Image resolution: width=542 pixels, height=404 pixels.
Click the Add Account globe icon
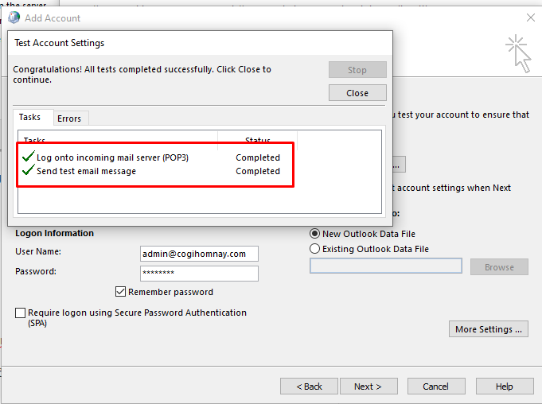point(14,17)
